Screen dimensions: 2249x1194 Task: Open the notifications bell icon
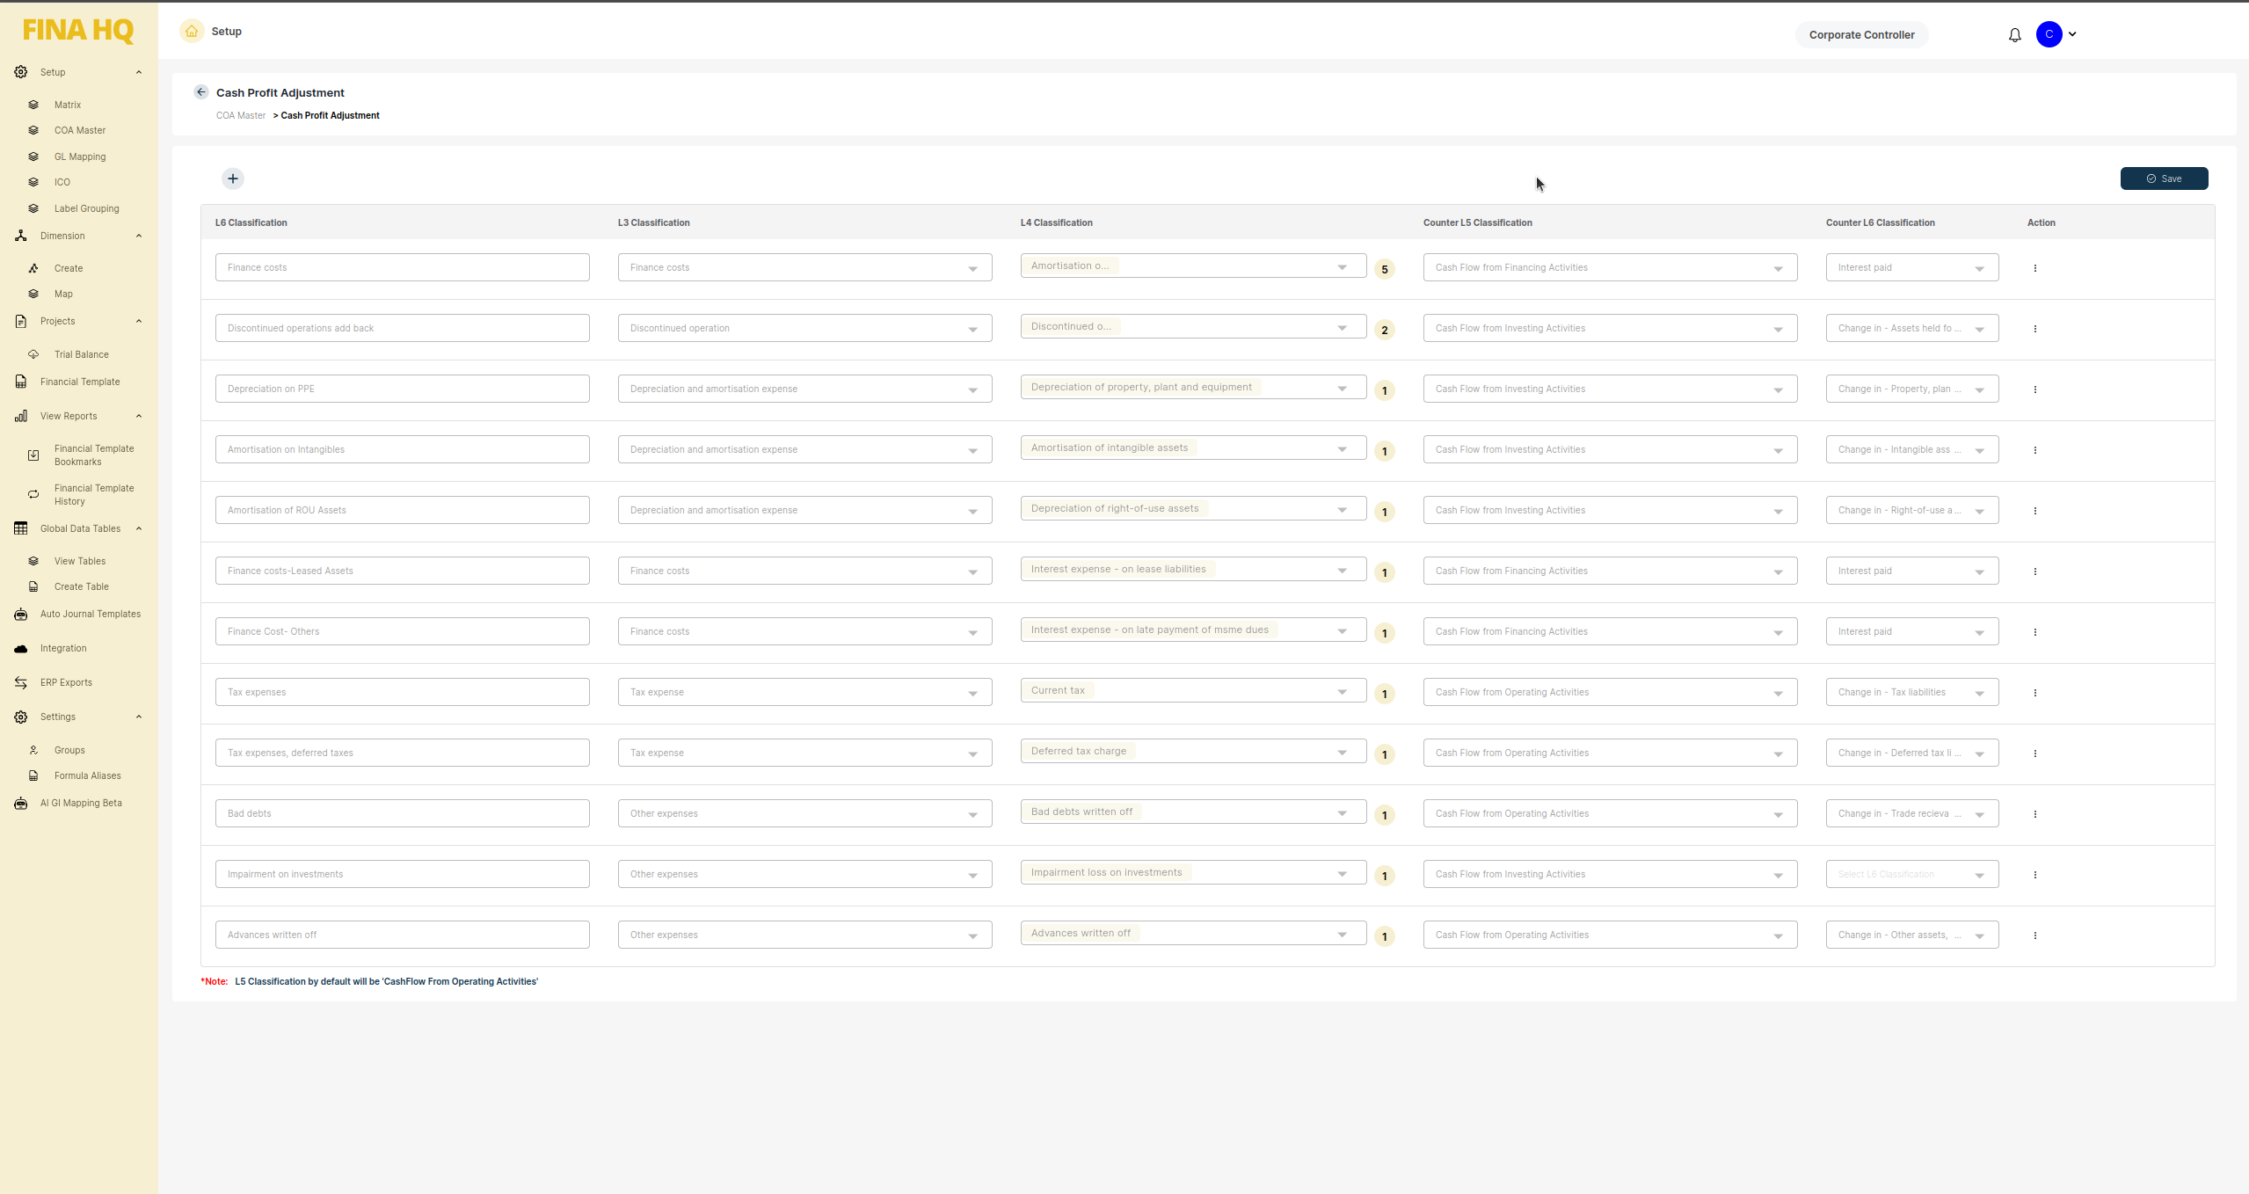(2014, 35)
